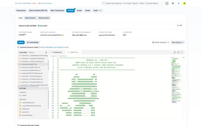Click the License info circle icon
This screenshot has height=126, width=202.
tap(131, 32)
